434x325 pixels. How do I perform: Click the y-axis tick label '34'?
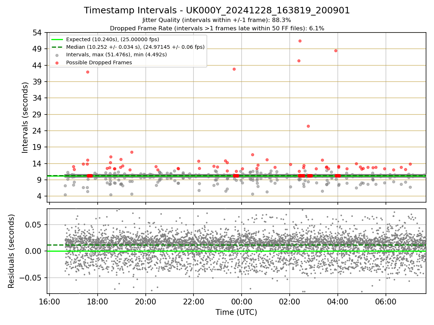coord(37,98)
